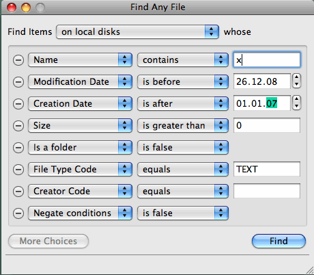This screenshot has width=314, height=275.
Task: Open the Creator Code attribute dropdown
Action: tap(80, 191)
